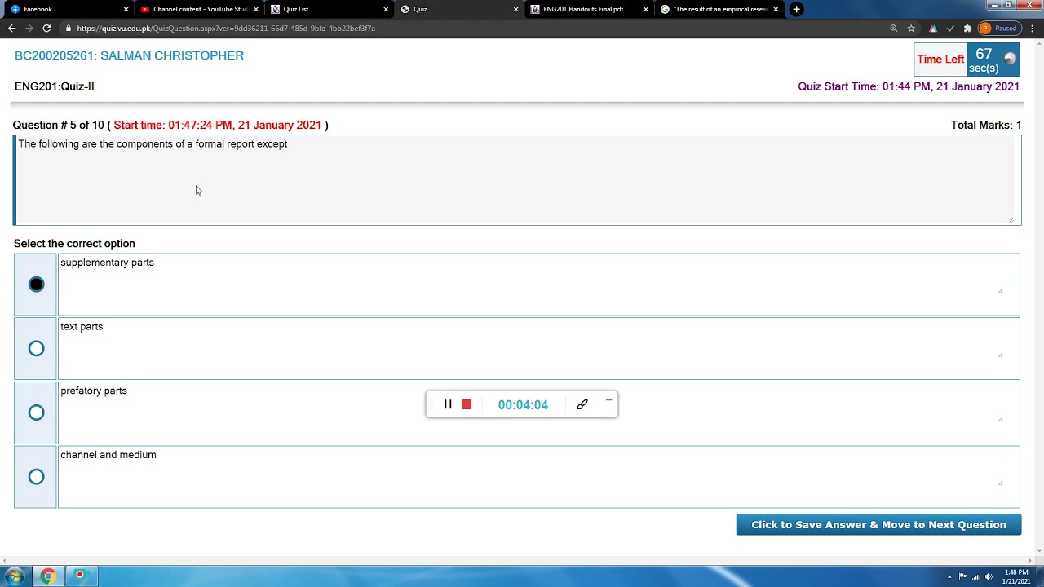View site security lock info

[x=69, y=28]
